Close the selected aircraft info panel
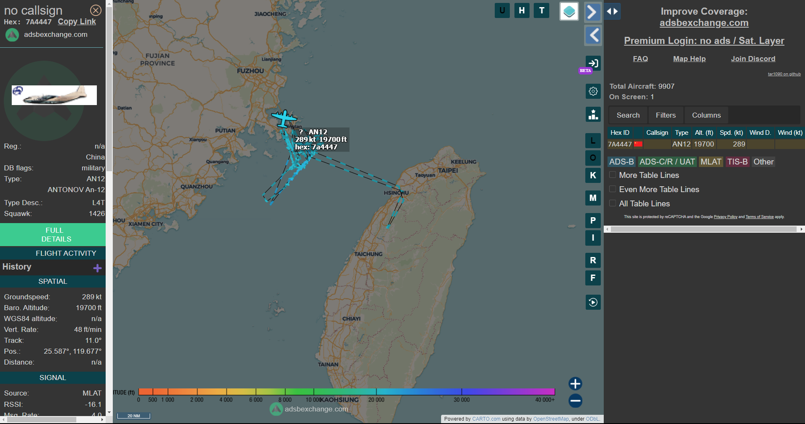This screenshot has height=424, width=805. 96,10
